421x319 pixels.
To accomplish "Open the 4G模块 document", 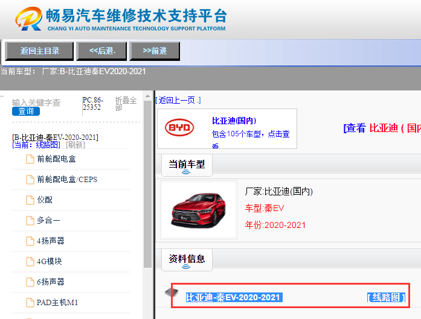I will (x=50, y=261).
